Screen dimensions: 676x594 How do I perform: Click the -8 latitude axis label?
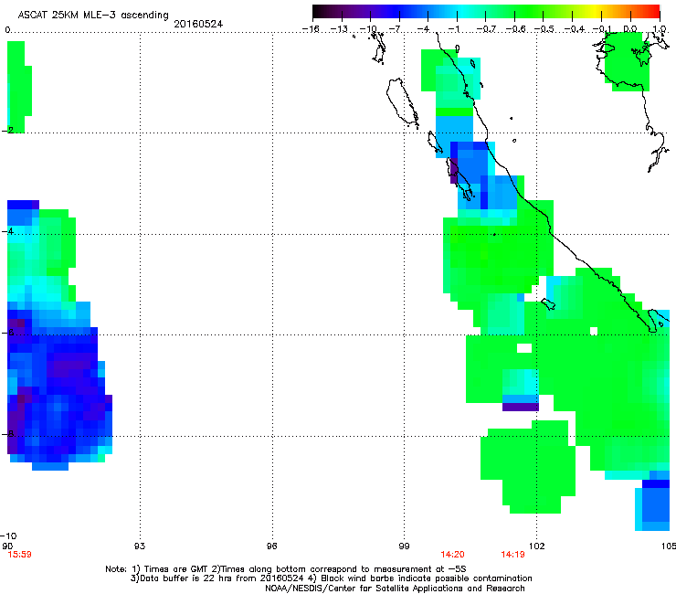[7, 433]
